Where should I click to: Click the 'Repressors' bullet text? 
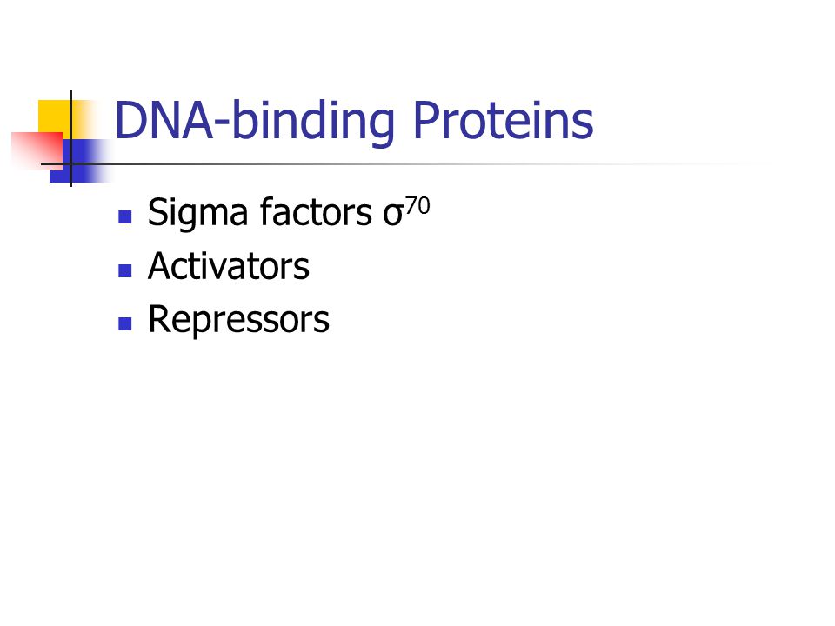238,319
